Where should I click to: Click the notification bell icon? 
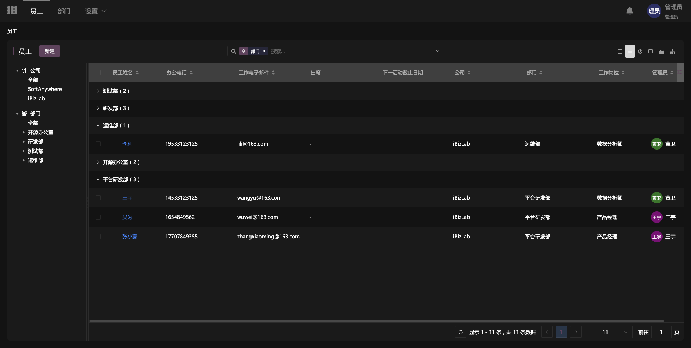(629, 11)
